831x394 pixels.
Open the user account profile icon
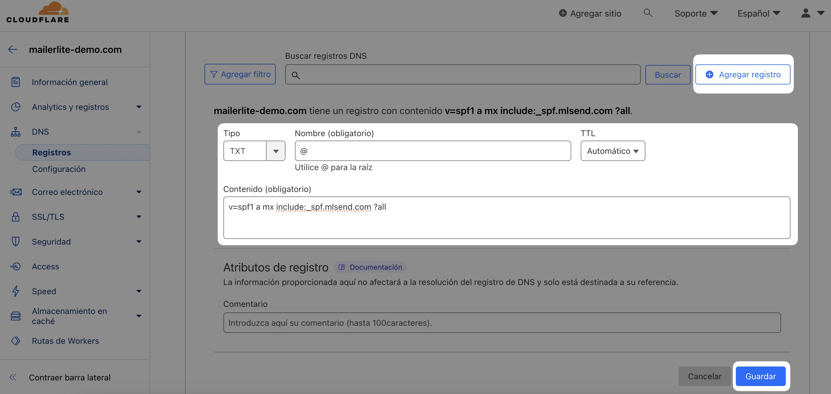(806, 13)
